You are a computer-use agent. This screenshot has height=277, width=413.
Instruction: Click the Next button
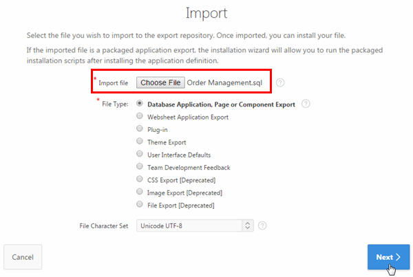pyautogui.click(x=388, y=257)
